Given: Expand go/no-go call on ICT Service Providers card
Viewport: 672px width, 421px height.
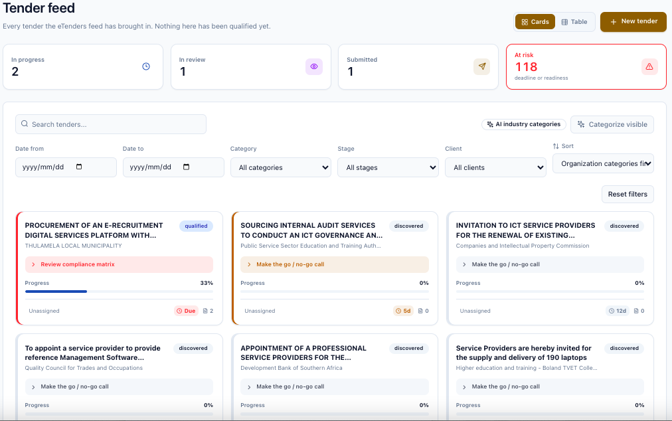Looking at the screenshot, I should pos(550,264).
